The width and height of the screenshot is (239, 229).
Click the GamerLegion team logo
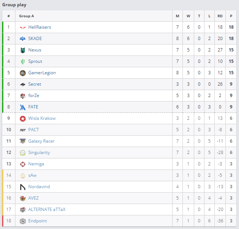[x=23, y=73]
